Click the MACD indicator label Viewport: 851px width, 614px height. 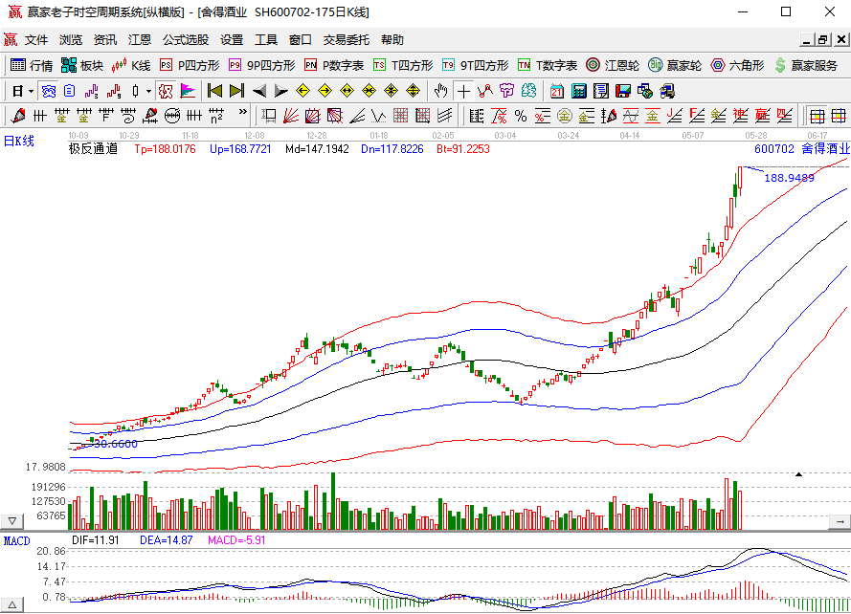click(x=17, y=540)
